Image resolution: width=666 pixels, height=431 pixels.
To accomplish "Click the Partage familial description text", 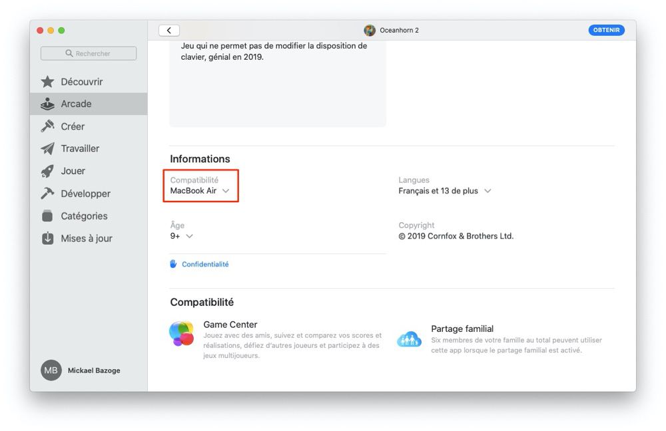I will click(517, 345).
